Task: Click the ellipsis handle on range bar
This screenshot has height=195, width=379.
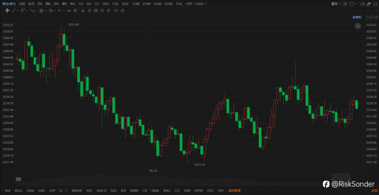Action: [18, 179]
